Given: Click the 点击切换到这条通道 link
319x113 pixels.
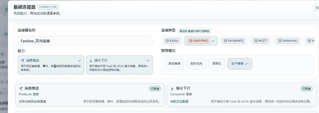Looking at the screenshot, I should (x=32, y=102).
